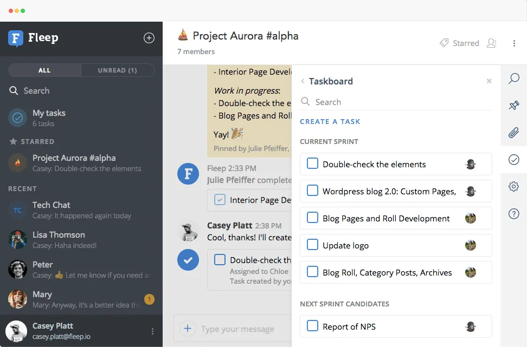
Task: Click the NEXT SPRINT CANDIDATES heading
Action: [344, 304]
